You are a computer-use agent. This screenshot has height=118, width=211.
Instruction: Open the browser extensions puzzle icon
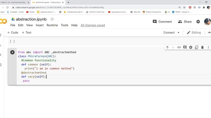(x=204, y=7)
